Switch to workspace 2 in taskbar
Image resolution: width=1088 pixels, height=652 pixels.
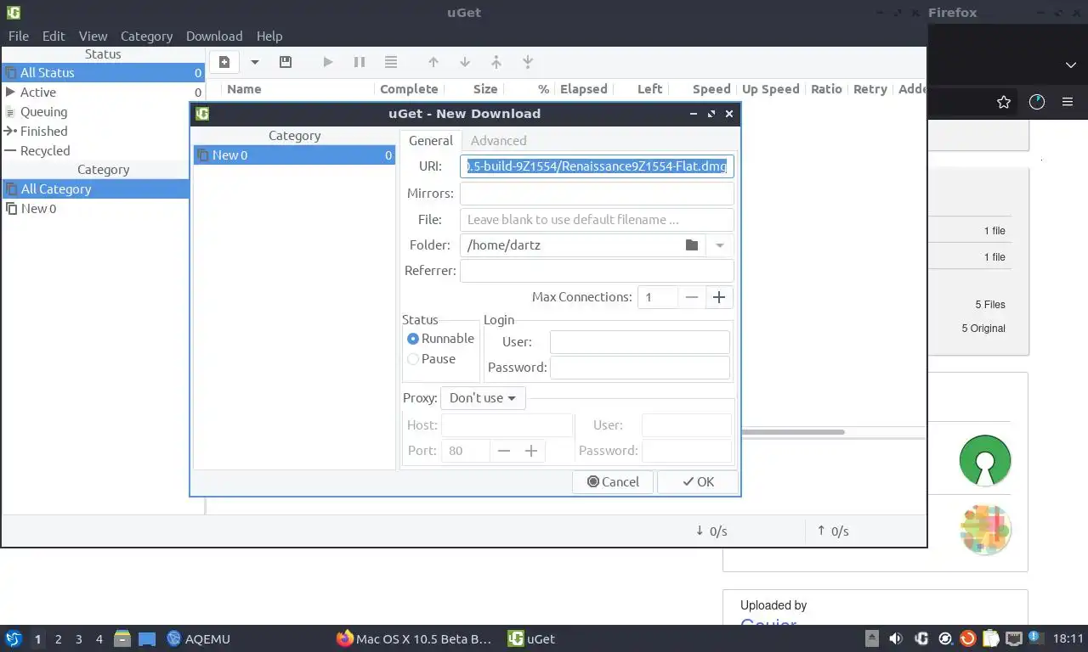click(58, 639)
